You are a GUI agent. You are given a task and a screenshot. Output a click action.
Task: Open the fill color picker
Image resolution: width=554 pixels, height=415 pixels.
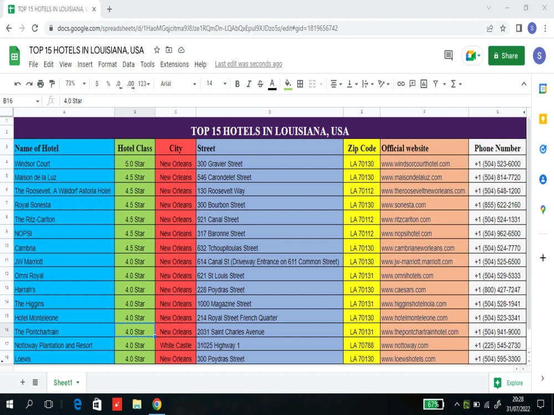pos(288,84)
